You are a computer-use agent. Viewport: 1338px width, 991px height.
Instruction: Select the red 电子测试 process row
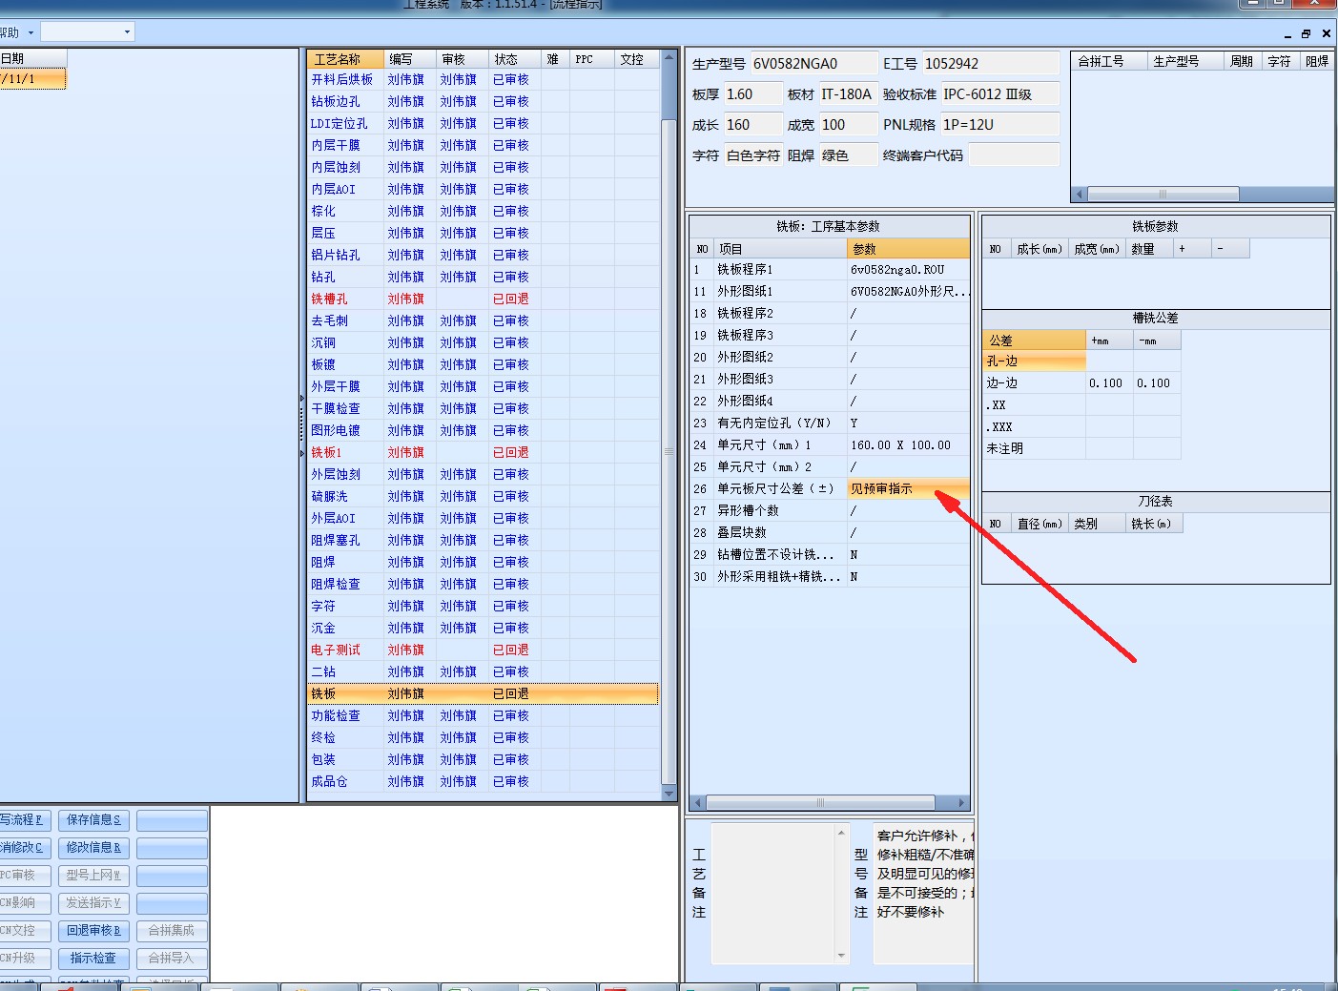click(x=483, y=650)
